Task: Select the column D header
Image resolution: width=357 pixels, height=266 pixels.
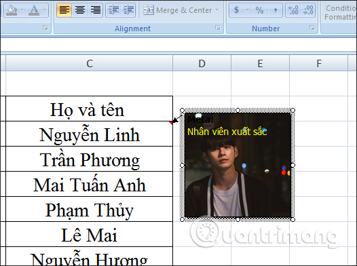Action: pos(202,63)
